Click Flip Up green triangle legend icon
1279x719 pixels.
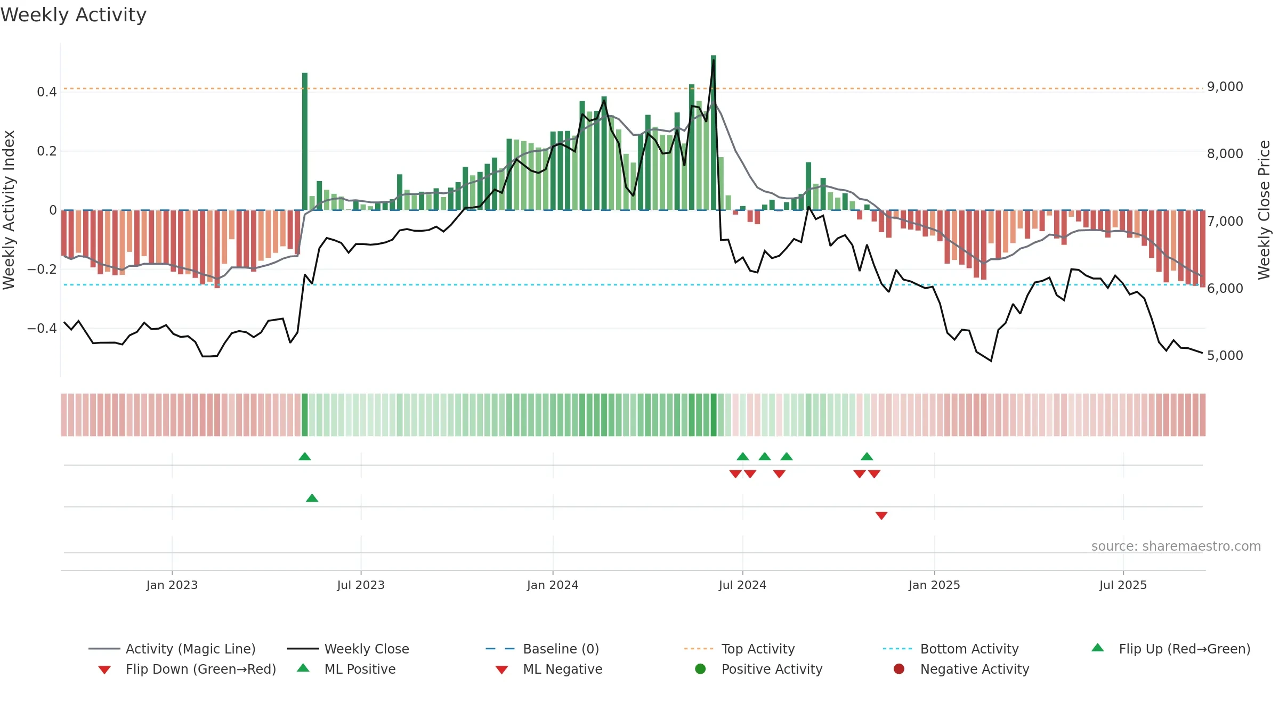(x=1098, y=648)
